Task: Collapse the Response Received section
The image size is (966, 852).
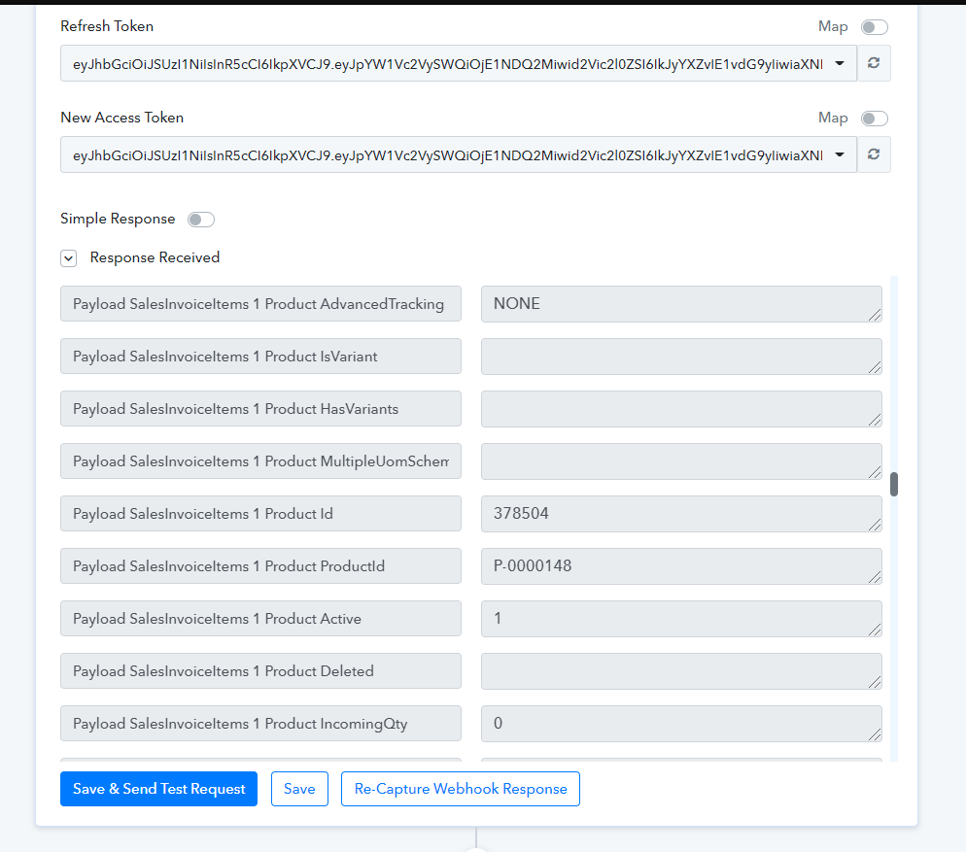Action: 68,258
